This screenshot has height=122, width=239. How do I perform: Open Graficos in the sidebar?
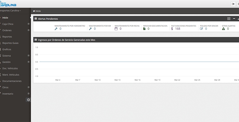[x=7, y=49]
